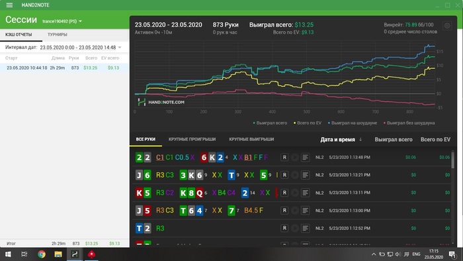Viewport: 463px width, 261px height.
Task: Toggle the Выиграл без шоудауна chart legend
Action: (409, 123)
